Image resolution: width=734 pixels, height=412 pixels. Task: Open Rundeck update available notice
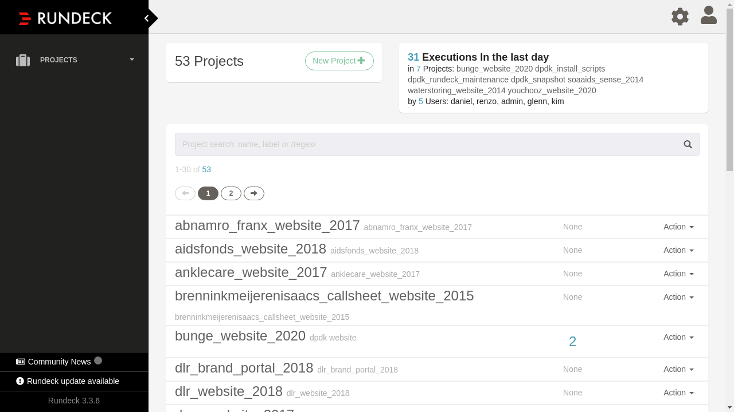click(68, 381)
